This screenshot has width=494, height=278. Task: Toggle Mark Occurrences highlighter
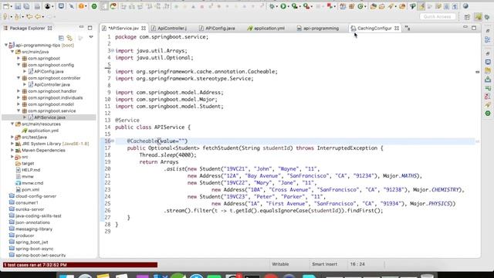(x=421, y=6)
